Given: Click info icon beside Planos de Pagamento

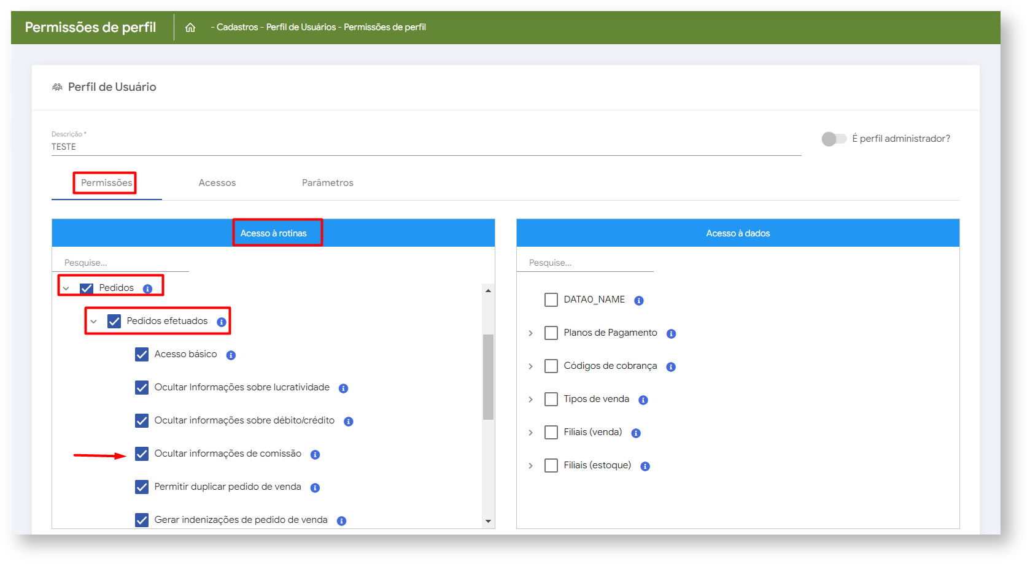Looking at the screenshot, I should [671, 334].
